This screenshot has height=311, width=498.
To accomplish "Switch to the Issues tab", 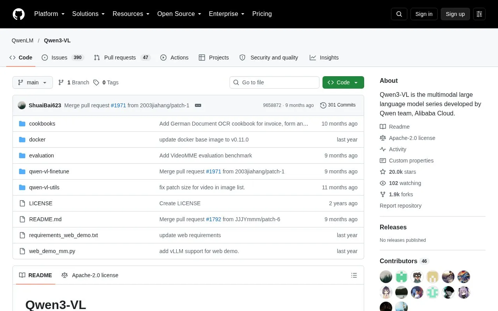I will [x=63, y=58].
